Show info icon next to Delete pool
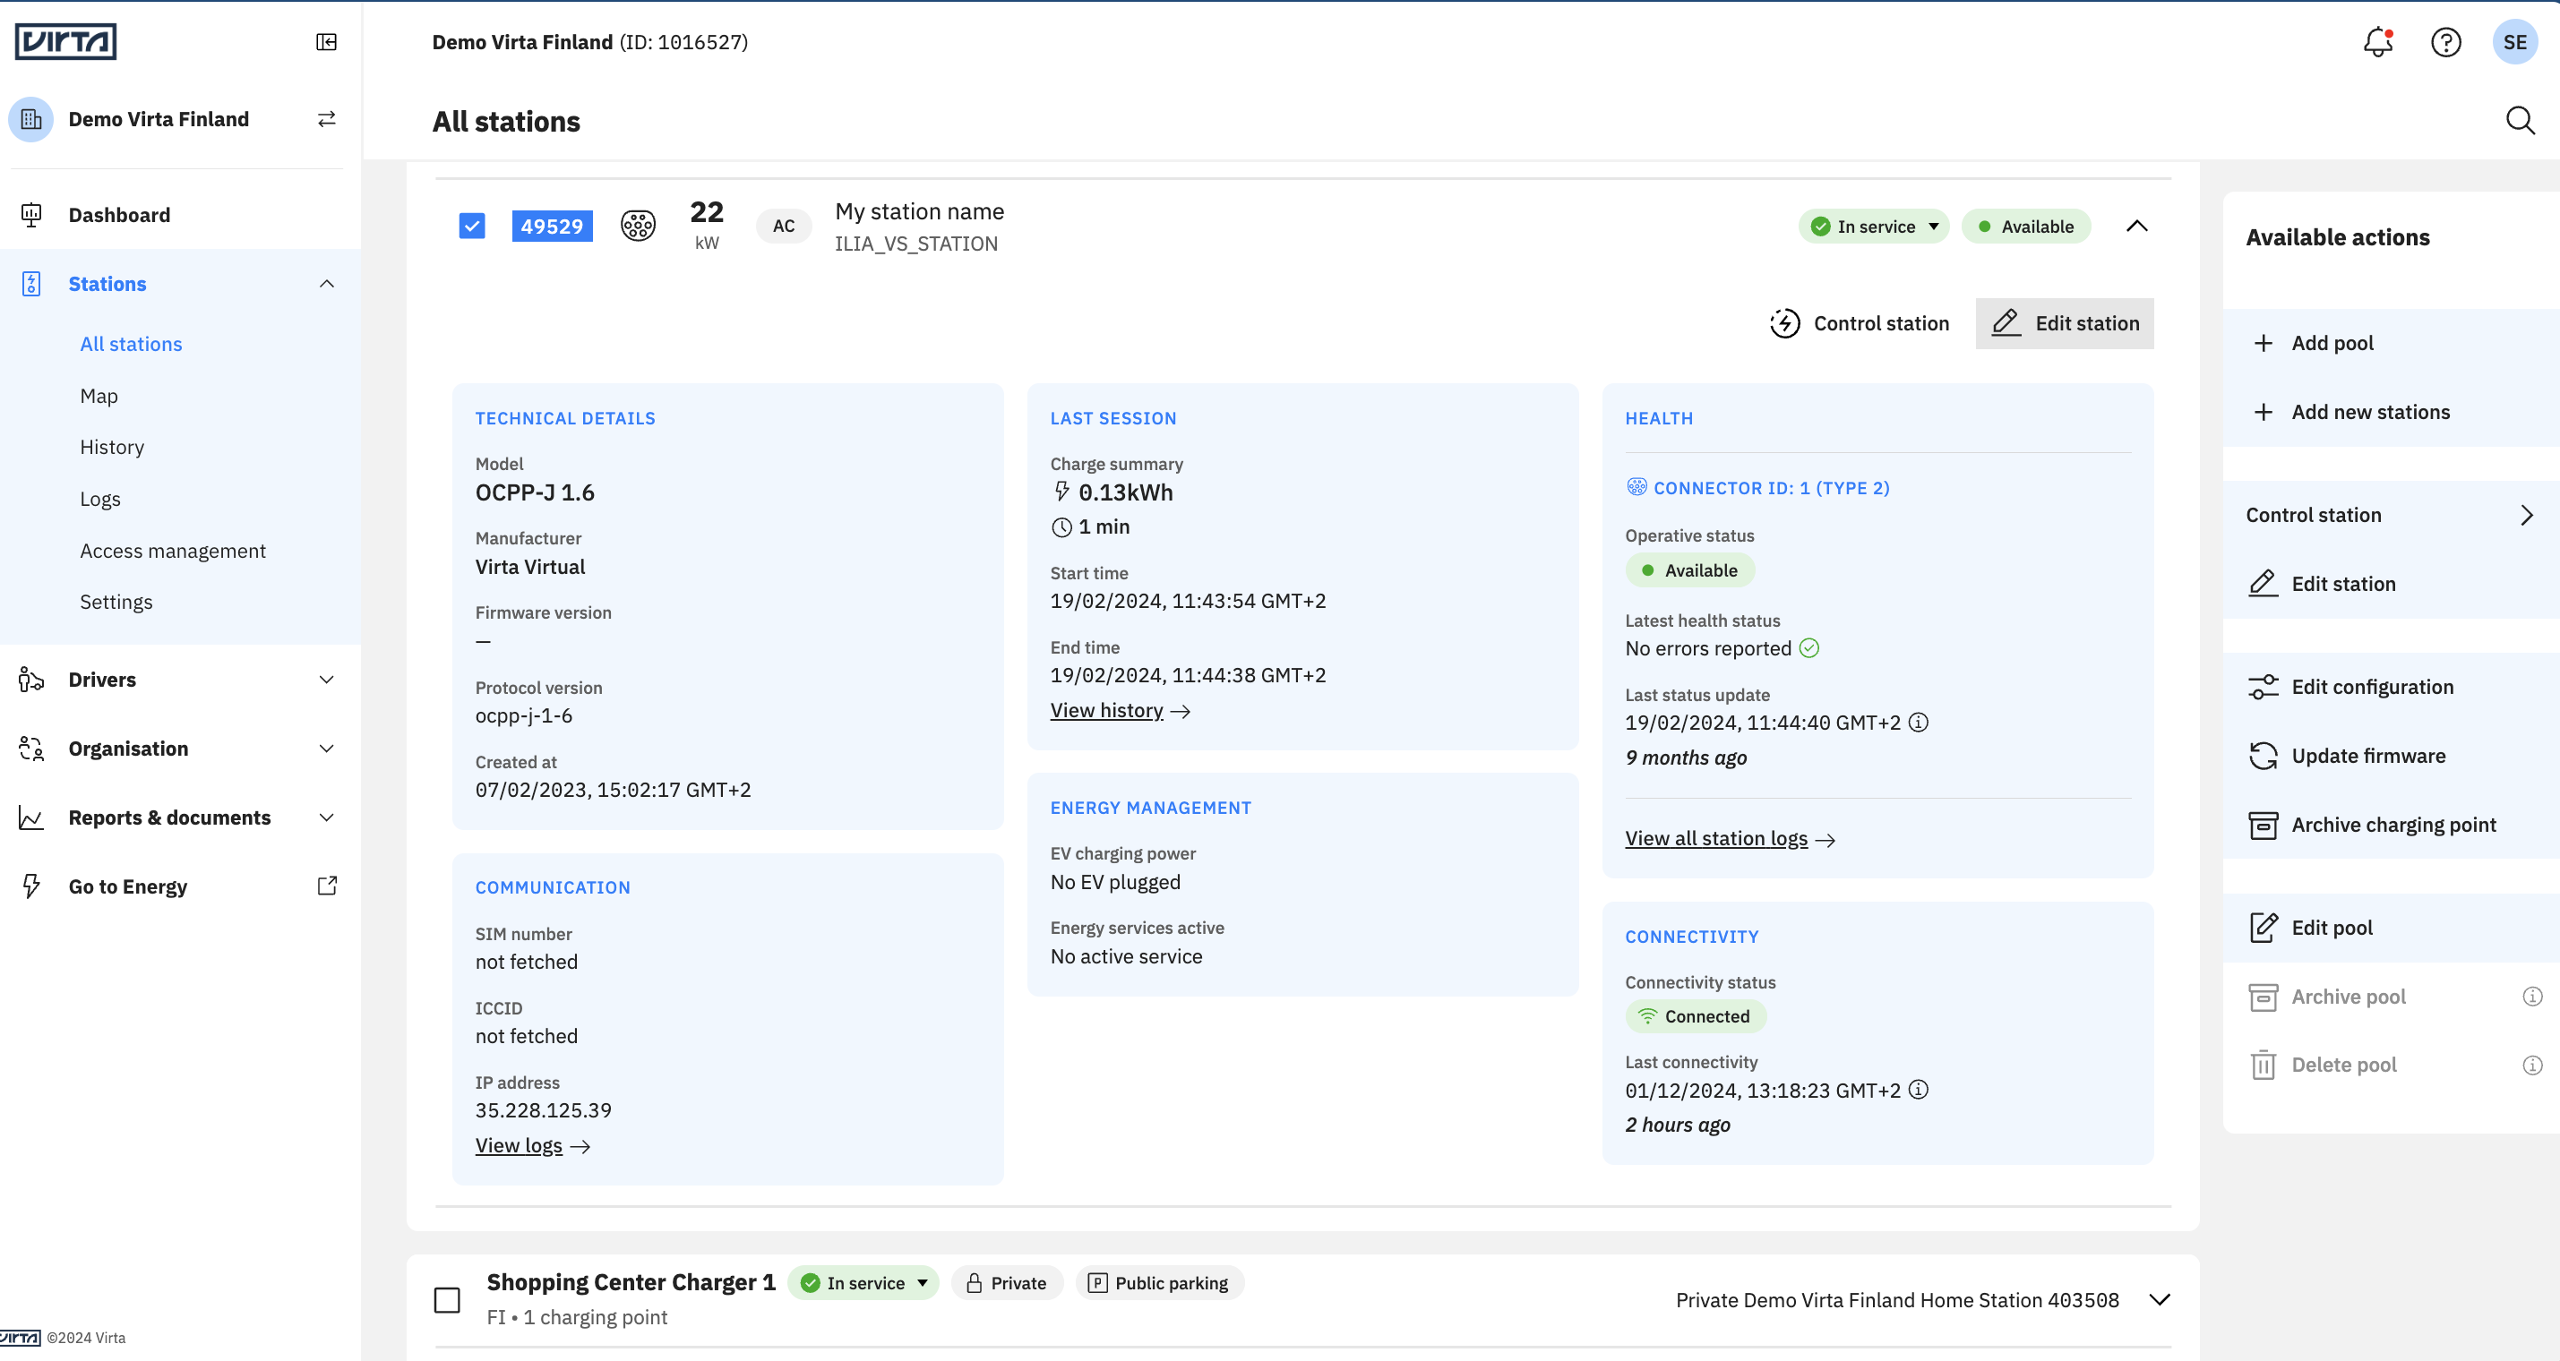 pos(2532,1065)
